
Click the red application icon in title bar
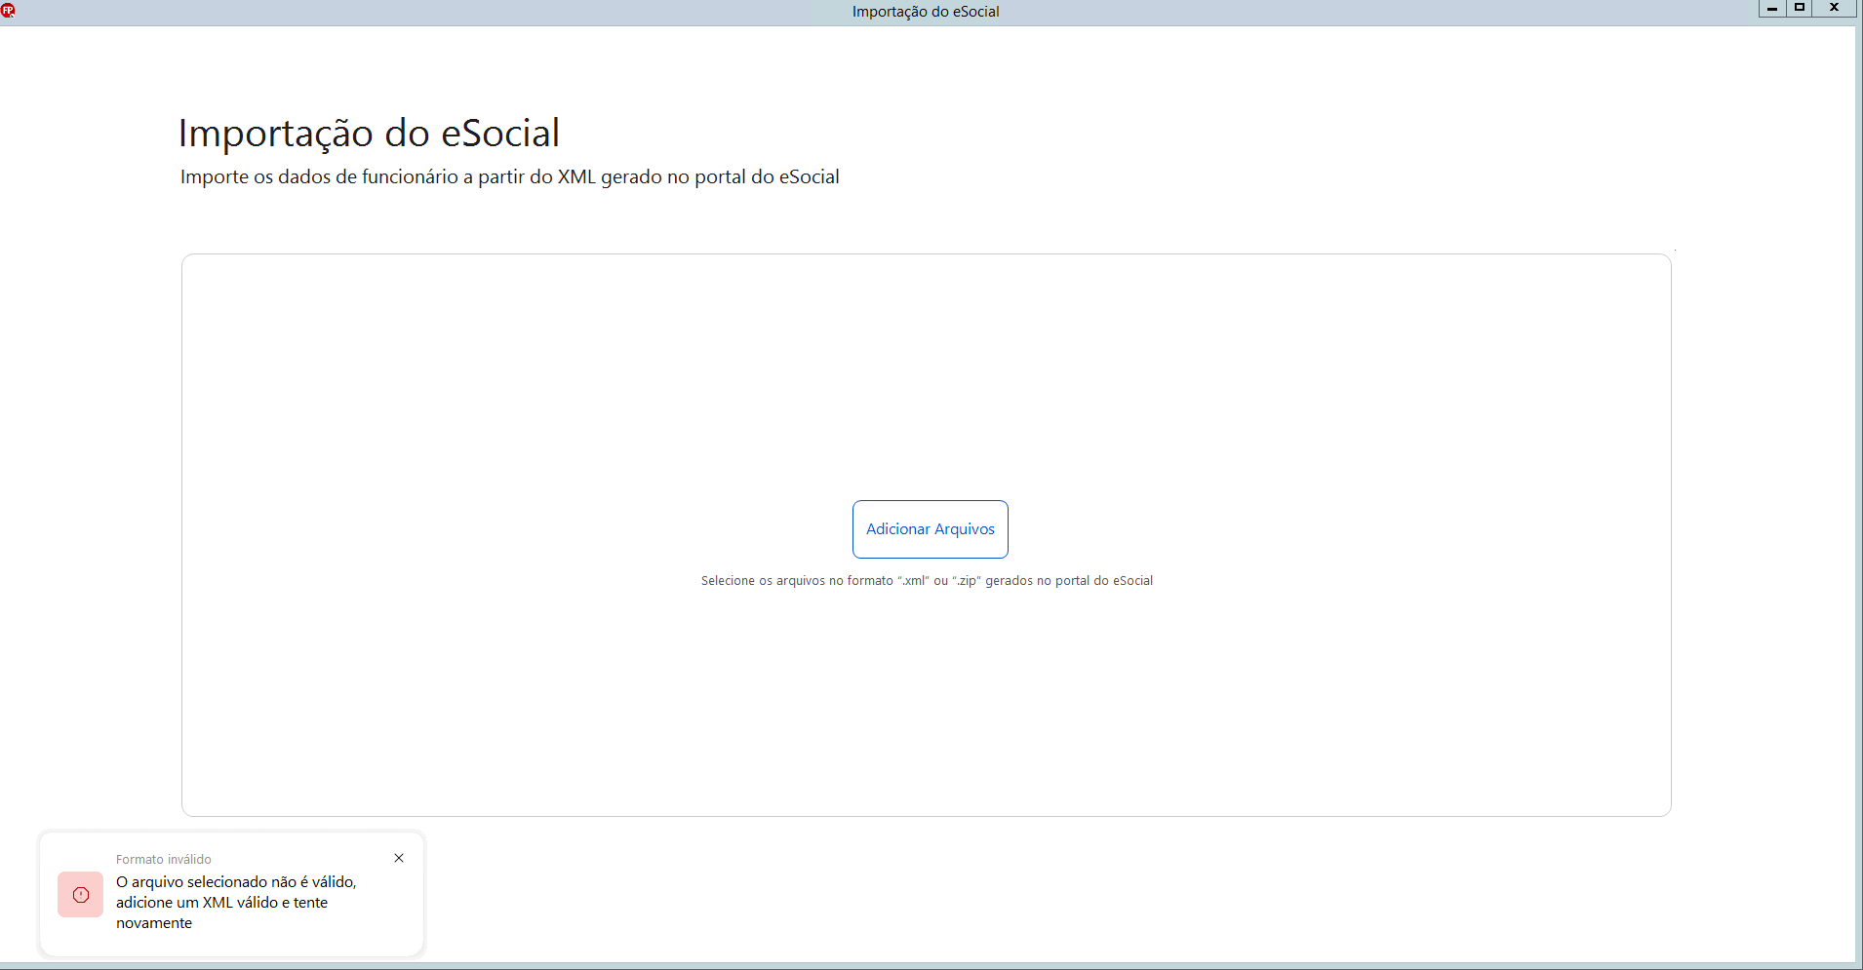8,11
